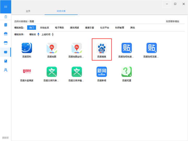Select the 热门 template type

point(32,28)
